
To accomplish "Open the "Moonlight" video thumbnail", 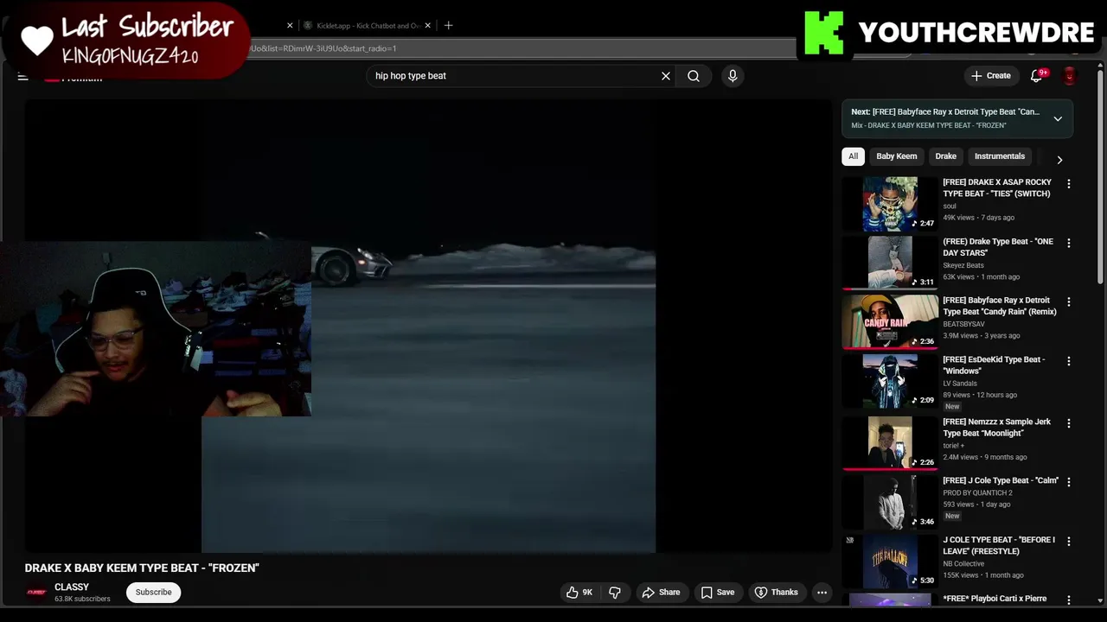I will [890, 442].
